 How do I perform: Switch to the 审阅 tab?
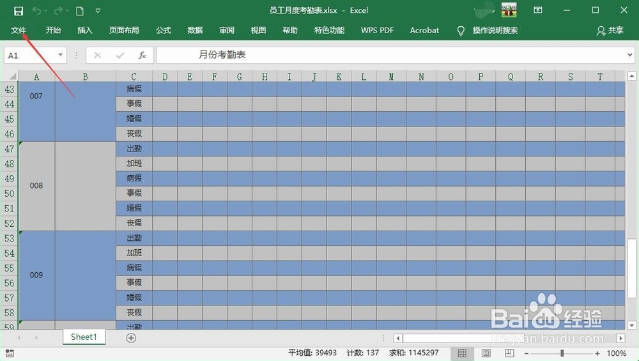click(x=227, y=30)
